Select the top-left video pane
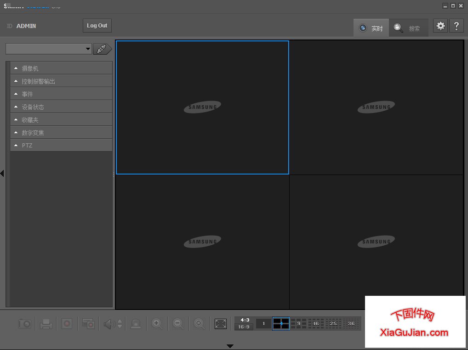This screenshot has width=468, height=350. [202, 107]
